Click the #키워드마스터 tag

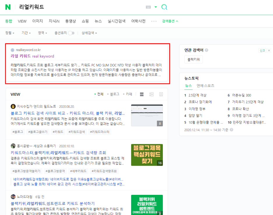coord(99,132)
